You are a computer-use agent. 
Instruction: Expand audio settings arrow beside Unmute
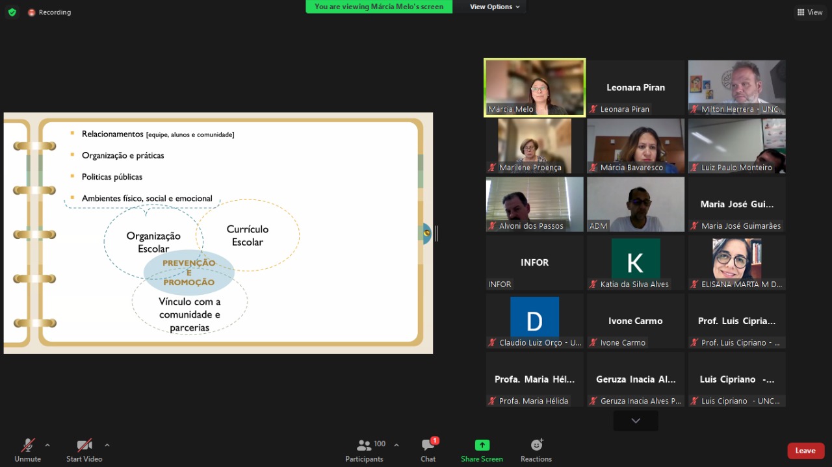[x=47, y=446]
